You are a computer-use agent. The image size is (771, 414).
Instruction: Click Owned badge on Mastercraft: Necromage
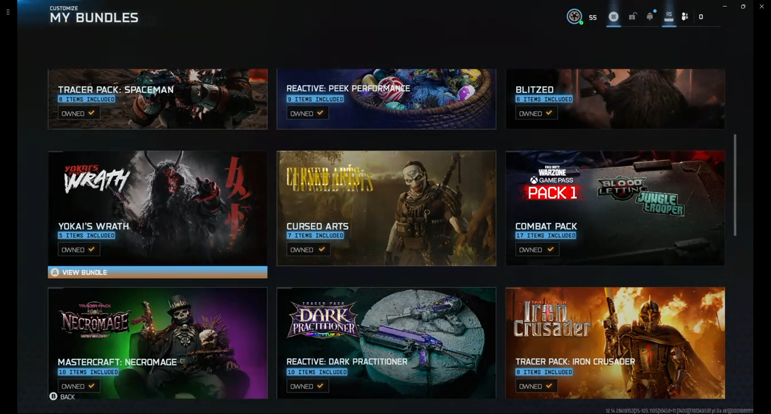(x=79, y=386)
